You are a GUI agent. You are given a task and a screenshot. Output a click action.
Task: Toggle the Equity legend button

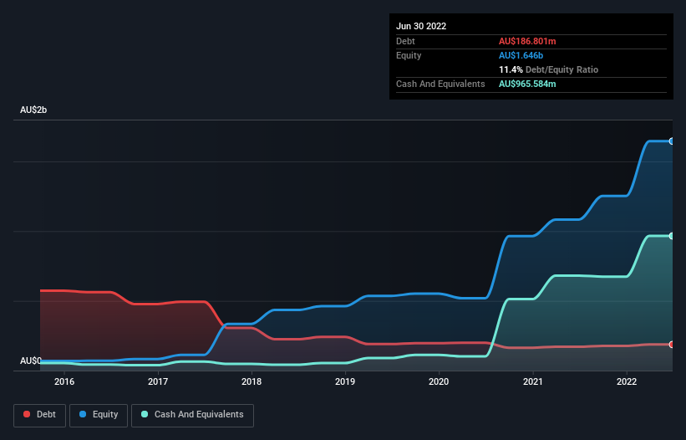(99, 415)
